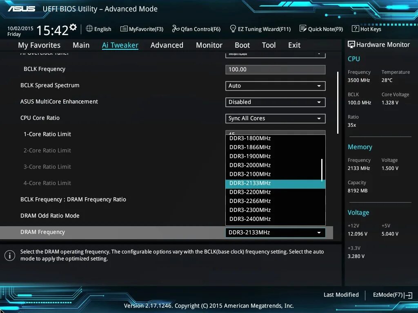Go to the Advanced tab

point(167,45)
